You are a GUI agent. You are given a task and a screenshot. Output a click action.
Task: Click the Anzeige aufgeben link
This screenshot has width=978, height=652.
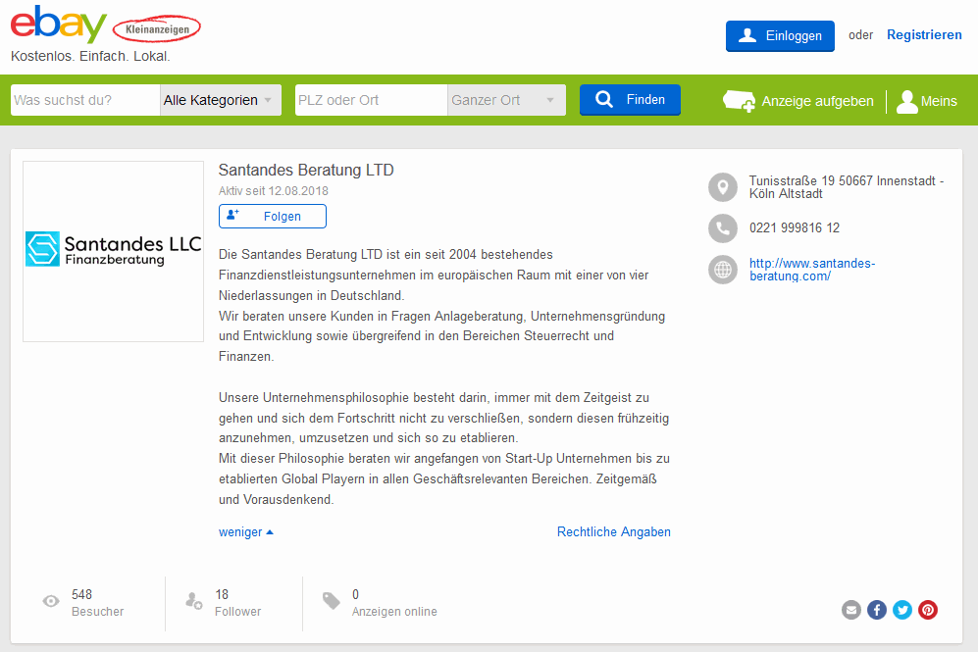tap(798, 101)
